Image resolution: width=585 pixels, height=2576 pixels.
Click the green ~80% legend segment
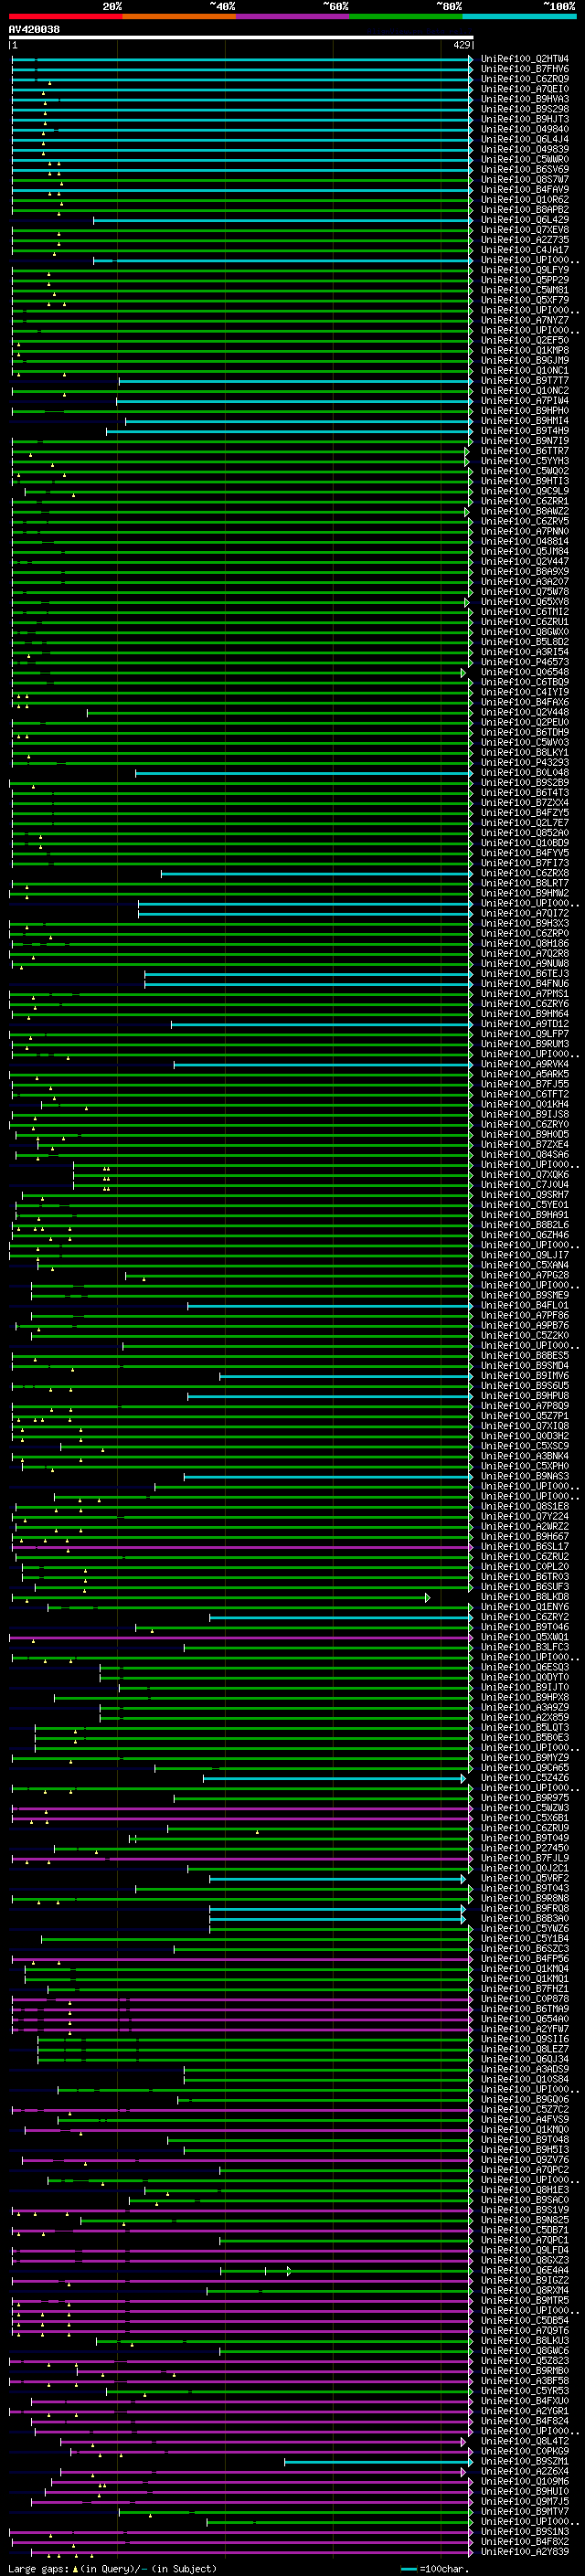(406, 16)
